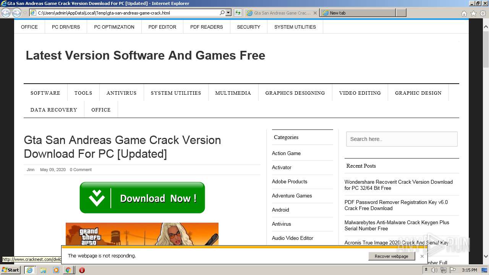
Task: Open the PC OPTIMIZATION menu item
Action: (x=114, y=27)
